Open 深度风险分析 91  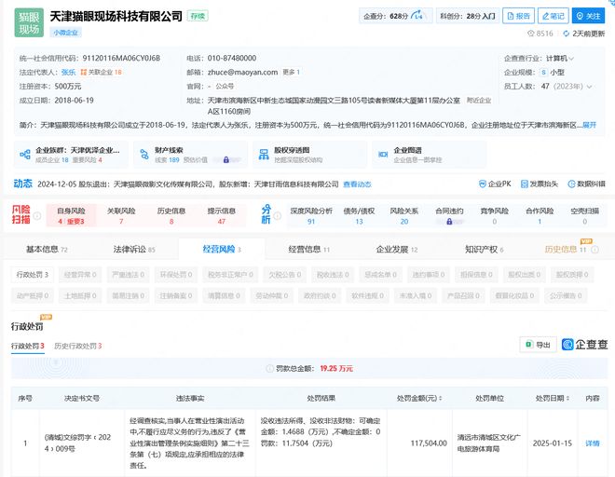(311, 216)
